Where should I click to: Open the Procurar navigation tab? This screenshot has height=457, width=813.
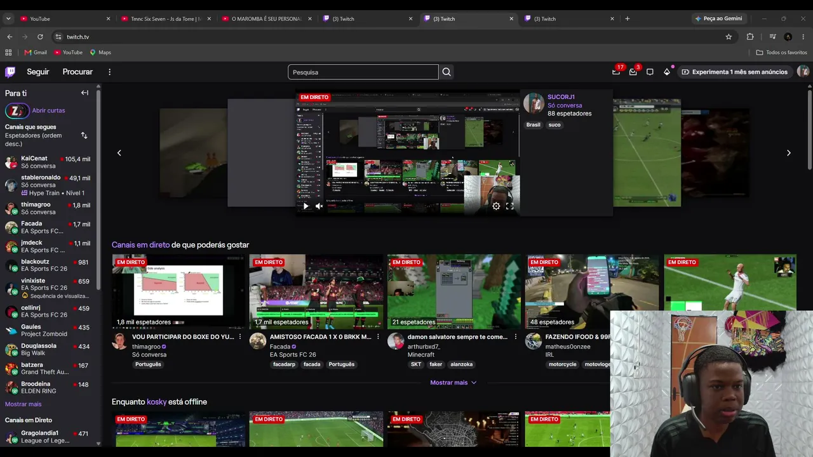[x=77, y=72]
